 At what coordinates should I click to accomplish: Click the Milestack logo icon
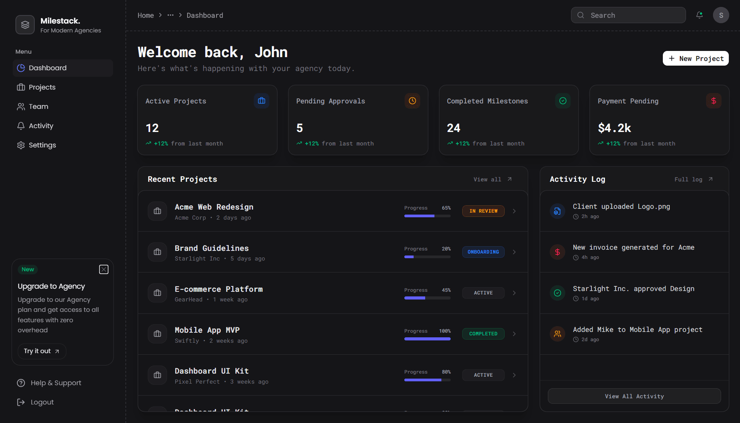(25, 25)
